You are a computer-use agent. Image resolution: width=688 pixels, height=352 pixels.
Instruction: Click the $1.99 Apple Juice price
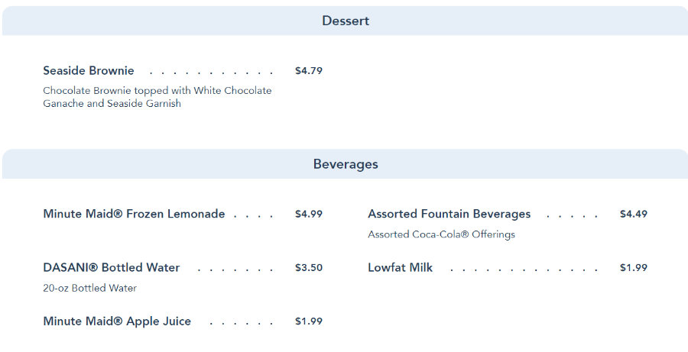(309, 321)
